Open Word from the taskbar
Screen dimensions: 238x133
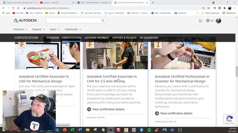80,130
